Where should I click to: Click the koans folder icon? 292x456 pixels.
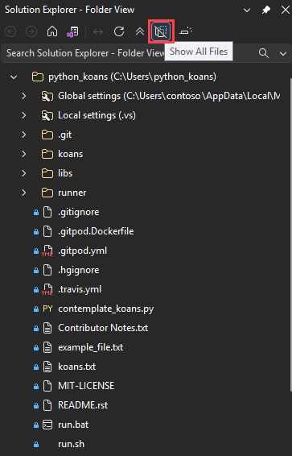coord(47,154)
